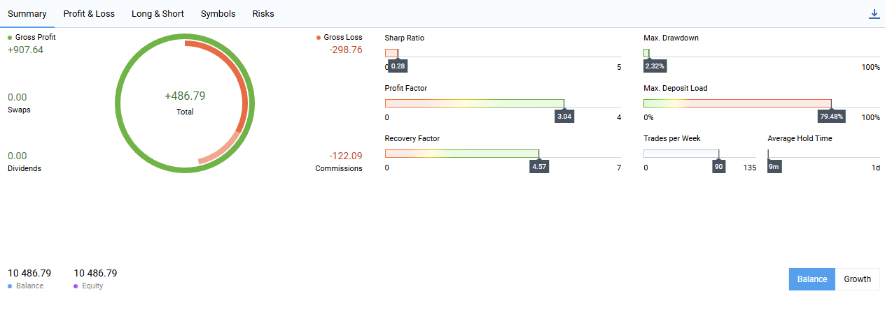Screen dimensions: 885x310
Task: Click the download report icon
Action: [874, 14]
